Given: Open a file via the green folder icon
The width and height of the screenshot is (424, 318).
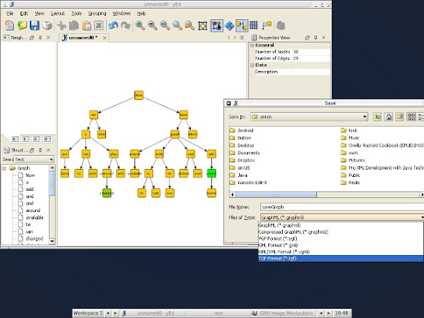Looking at the screenshot, I should click(22, 26).
